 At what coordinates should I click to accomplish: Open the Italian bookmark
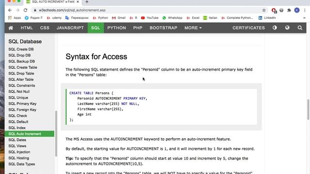(210, 18)
